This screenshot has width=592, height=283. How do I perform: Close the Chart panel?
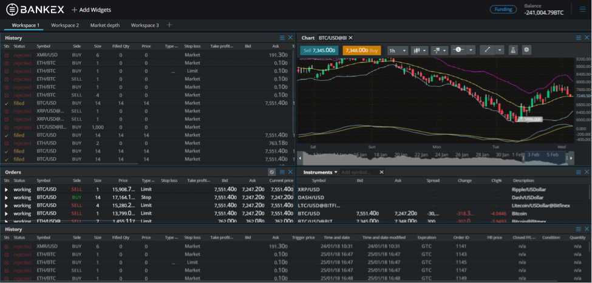[x=587, y=38]
